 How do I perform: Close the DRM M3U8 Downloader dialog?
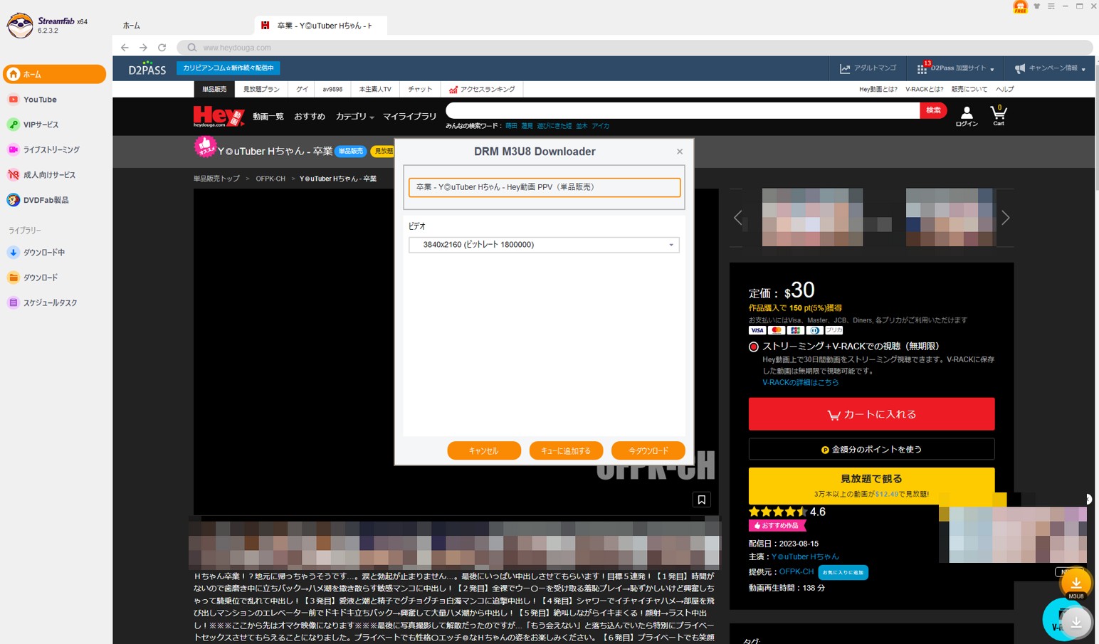pyautogui.click(x=680, y=152)
